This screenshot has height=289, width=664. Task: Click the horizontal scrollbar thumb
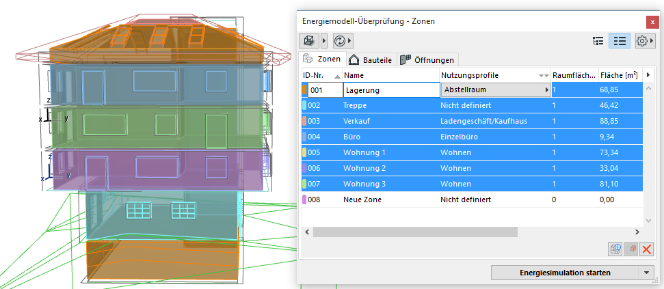click(415, 232)
